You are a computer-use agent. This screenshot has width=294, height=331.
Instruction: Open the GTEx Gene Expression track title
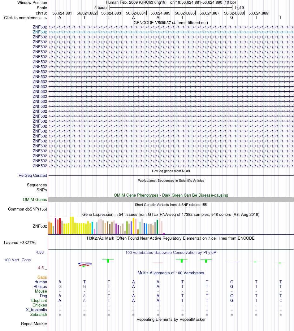click(x=171, y=215)
